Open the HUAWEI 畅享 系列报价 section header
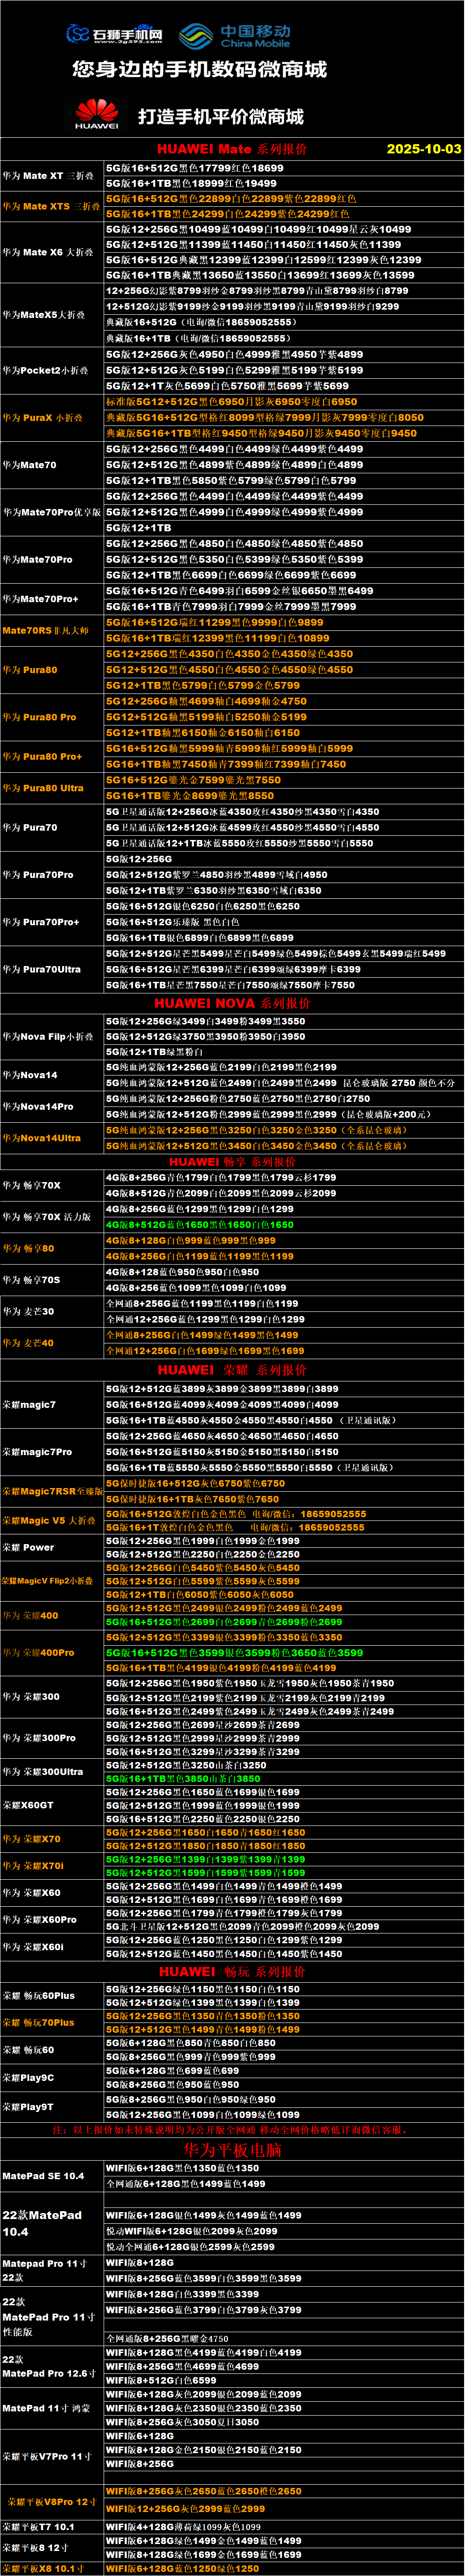 pos(231,1162)
